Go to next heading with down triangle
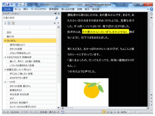The width and height of the screenshot is (155, 116). tap(58, 23)
